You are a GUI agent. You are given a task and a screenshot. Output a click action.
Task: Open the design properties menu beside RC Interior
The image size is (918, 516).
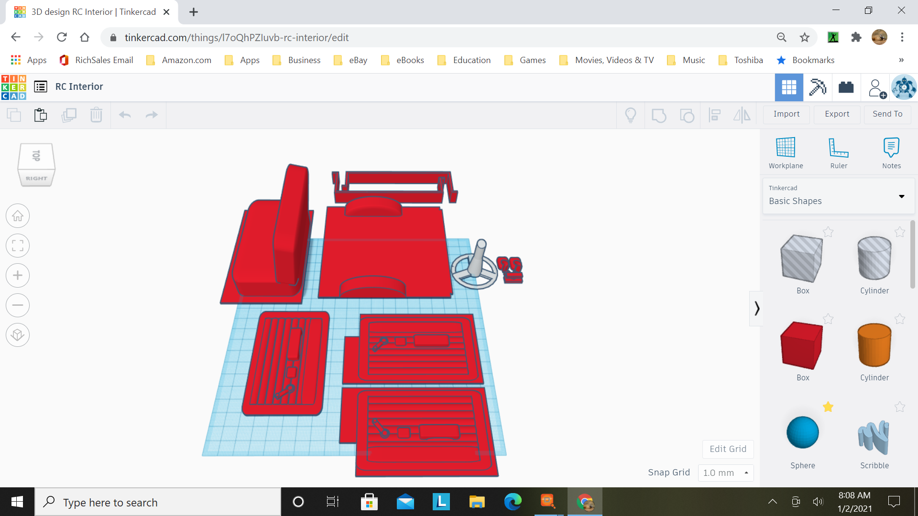(x=41, y=86)
